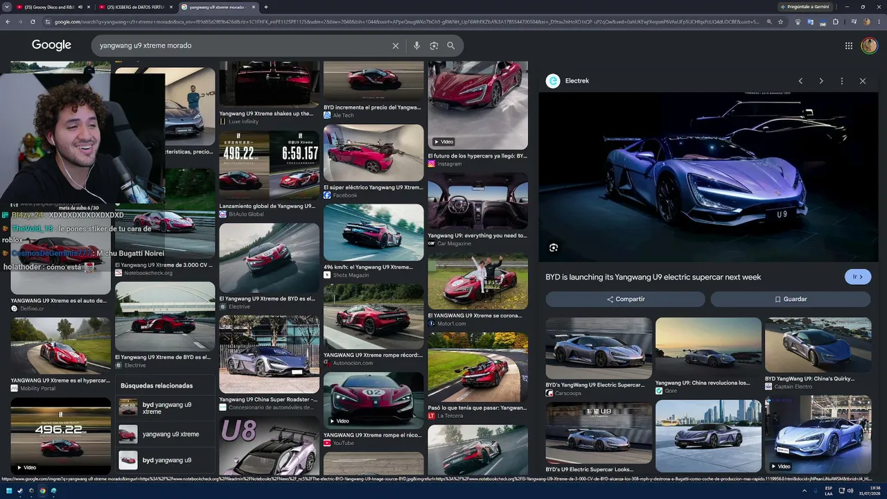Screen dimensions: 887x499
Task: Show the previous image in the preview panel
Action: [800, 81]
